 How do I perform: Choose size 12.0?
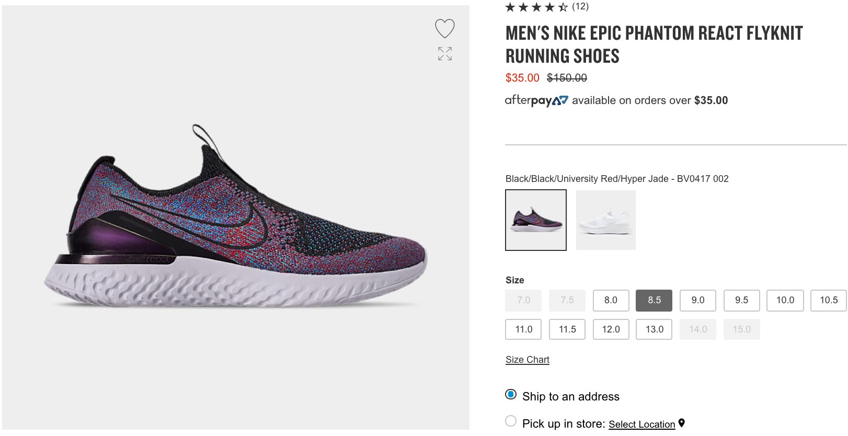[x=611, y=329]
